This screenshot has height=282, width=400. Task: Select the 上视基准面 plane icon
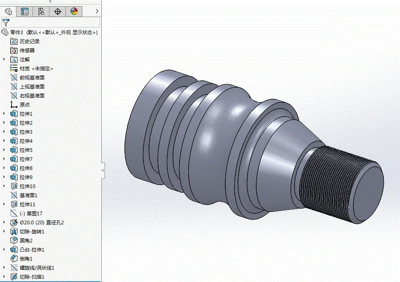(x=14, y=87)
